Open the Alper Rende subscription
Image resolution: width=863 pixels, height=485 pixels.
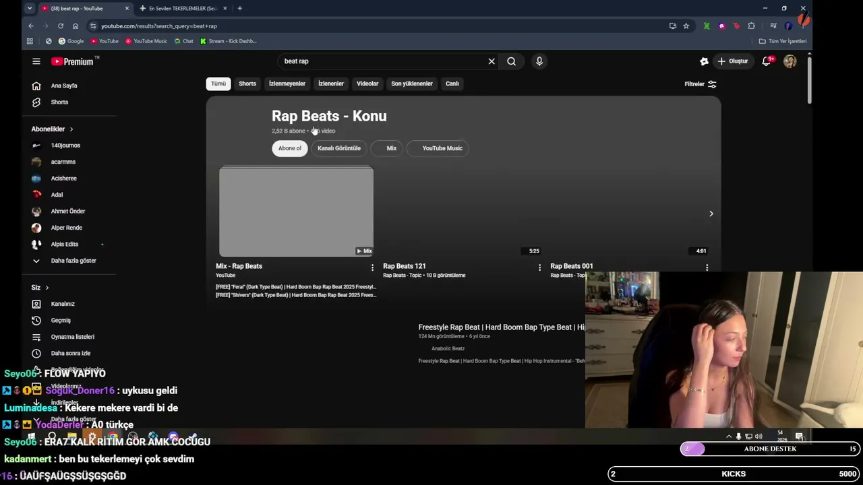(66, 228)
